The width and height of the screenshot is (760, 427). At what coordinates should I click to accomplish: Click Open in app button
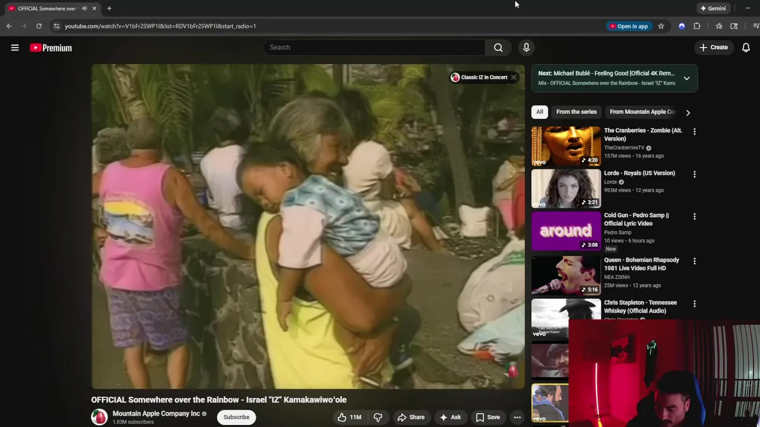tap(629, 26)
